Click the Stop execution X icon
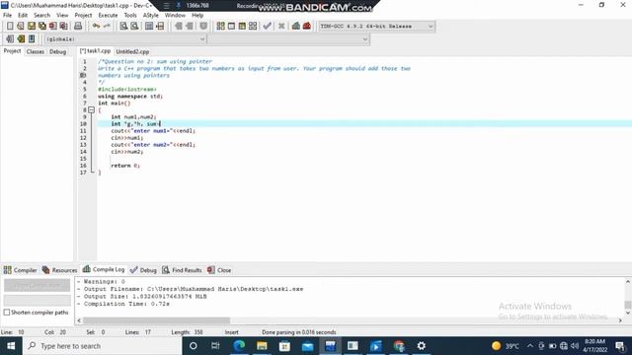 (281, 27)
